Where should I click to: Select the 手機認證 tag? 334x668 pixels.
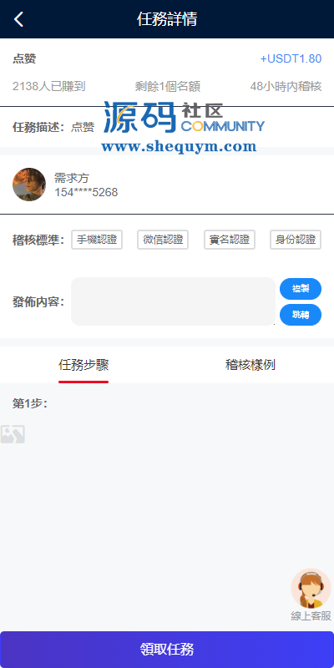point(97,240)
